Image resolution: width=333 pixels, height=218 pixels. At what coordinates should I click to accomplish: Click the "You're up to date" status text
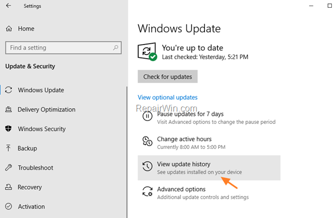(193, 48)
